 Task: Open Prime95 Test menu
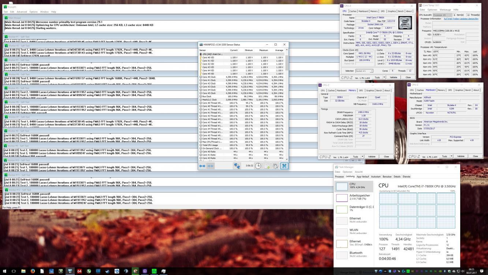[5, 12]
